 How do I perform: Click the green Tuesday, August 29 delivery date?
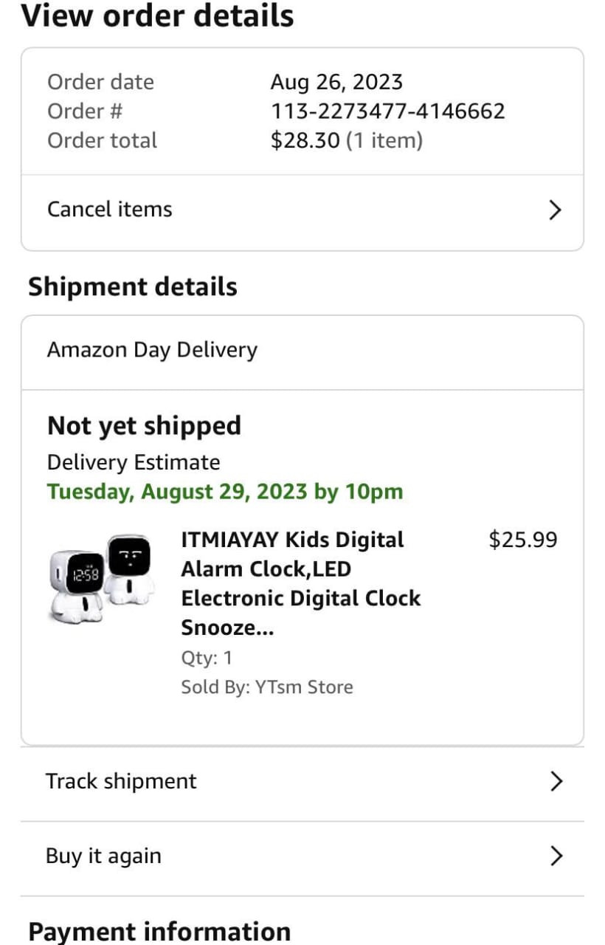(225, 492)
